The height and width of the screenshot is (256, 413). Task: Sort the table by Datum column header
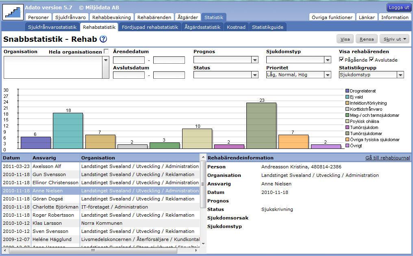[x=16, y=158]
